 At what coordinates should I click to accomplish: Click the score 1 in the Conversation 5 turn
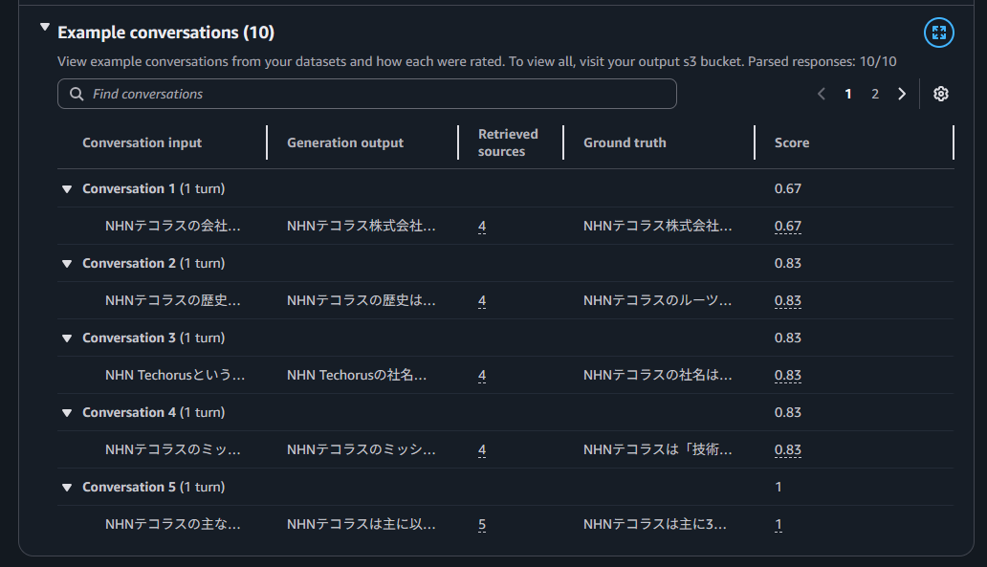pos(779,525)
